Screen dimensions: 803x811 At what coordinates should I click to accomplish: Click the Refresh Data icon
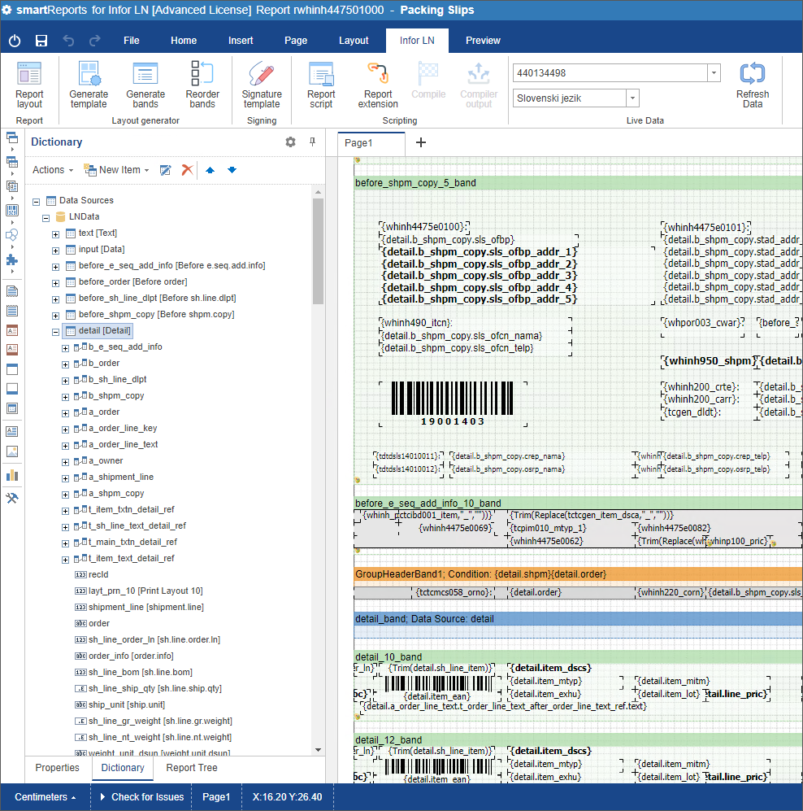tap(753, 85)
